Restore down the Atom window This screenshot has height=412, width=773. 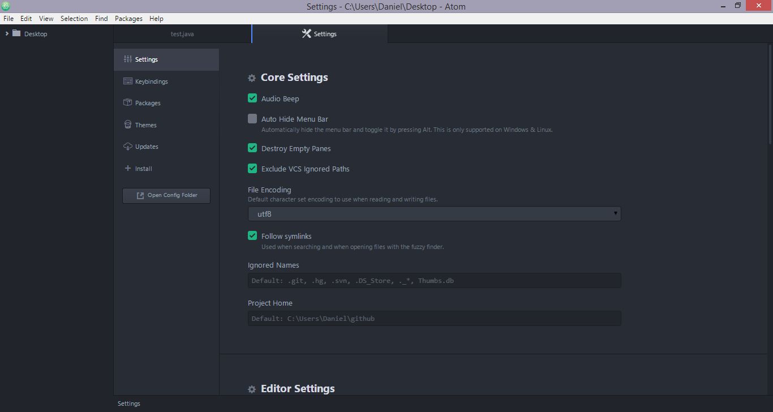(738, 6)
